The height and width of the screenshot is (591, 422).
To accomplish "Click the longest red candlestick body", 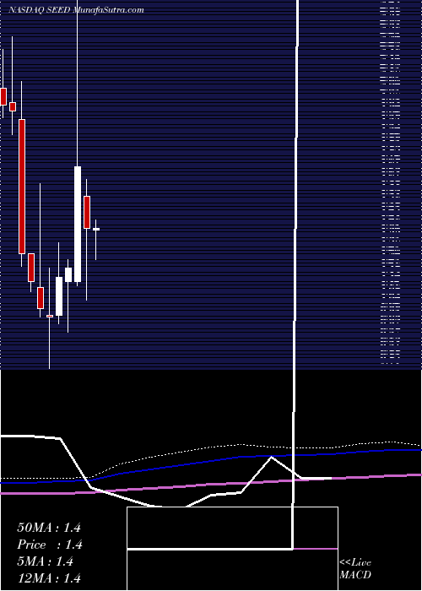I will click(22, 187).
